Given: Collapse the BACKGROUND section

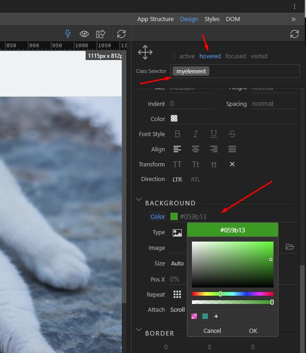Looking at the screenshot, I should (x=139, y=199).
